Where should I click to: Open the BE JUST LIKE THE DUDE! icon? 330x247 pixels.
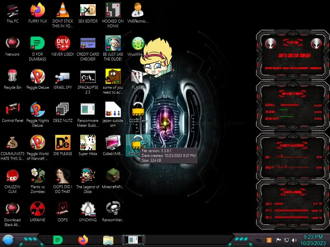coord(113,48)
